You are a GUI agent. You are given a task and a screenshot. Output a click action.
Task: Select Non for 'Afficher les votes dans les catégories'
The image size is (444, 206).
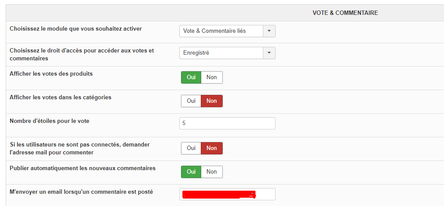tap(212, 101)
